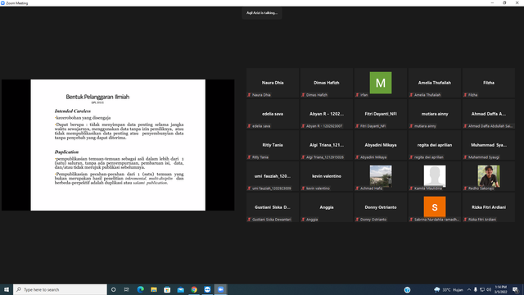Click the muted mic icon for Ritly Tania
This screenshot has height=295, width=524.
[249, 157]
